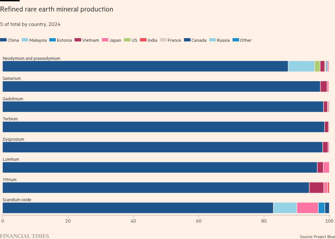Click the France legend swatch
Screen dimensions: 335x239
(x=163, y=40)
